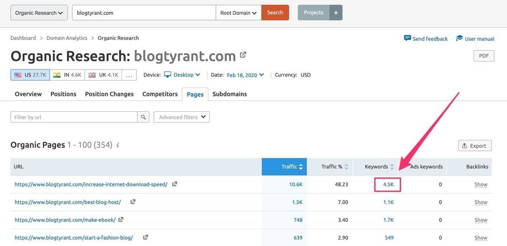The height and width of the screenshot is (246, 507).
Task: Open the Organic Research tool dropdown
Action: [39, 13]
